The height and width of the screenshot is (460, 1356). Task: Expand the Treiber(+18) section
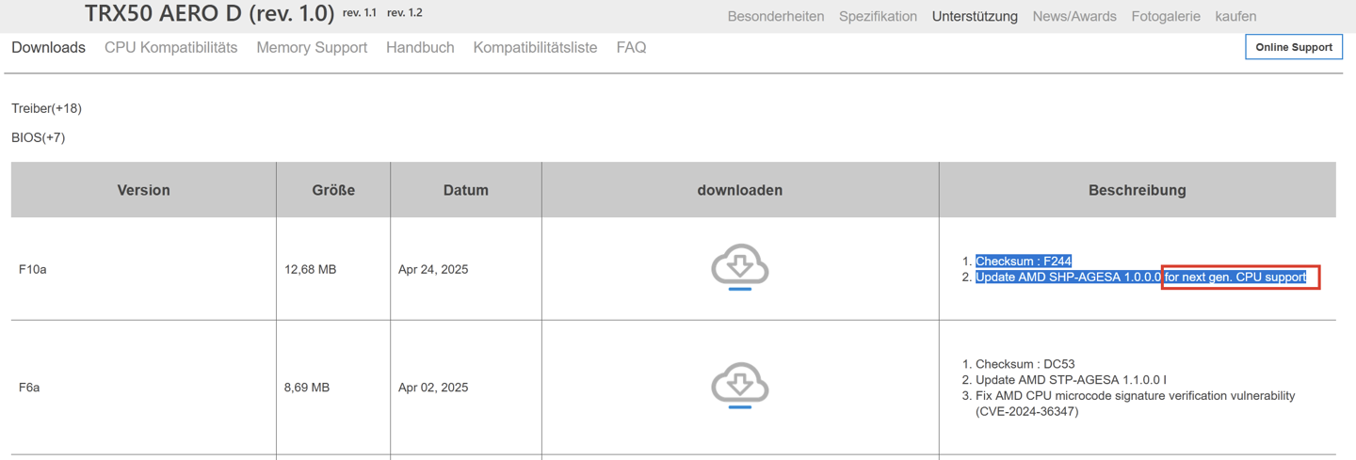click(x=47, y=108)
